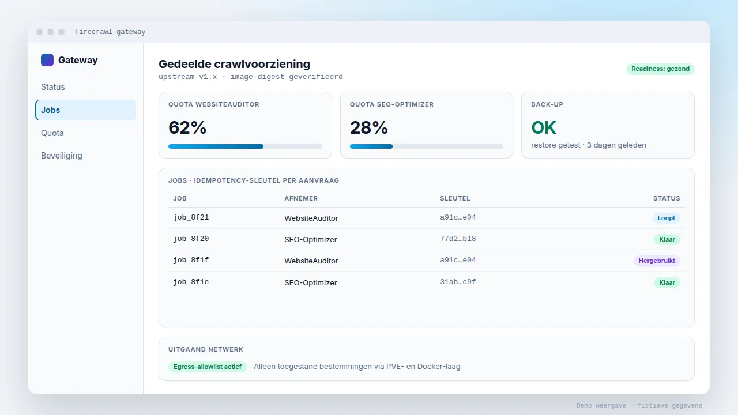Click the Gateway logo icon in the sidebar
The width and height of the screenshot is (738, 415).
(47, 60)
